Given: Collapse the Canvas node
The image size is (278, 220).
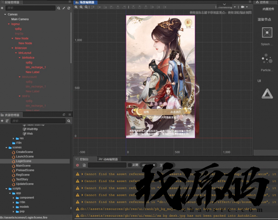Looking at the screenshot, I should click(5, 14).
